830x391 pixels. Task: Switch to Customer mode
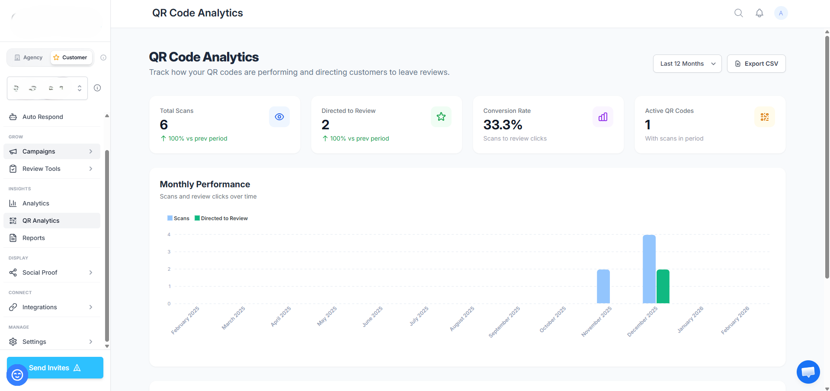71,58
